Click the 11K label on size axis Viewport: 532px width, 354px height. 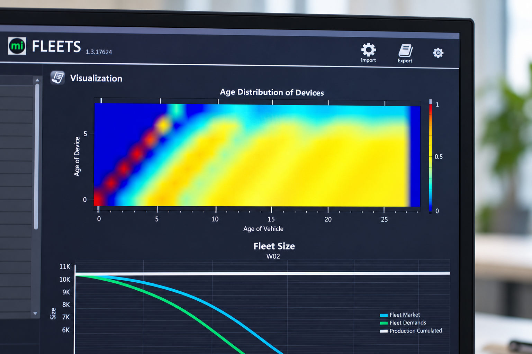tap(65, 266)
